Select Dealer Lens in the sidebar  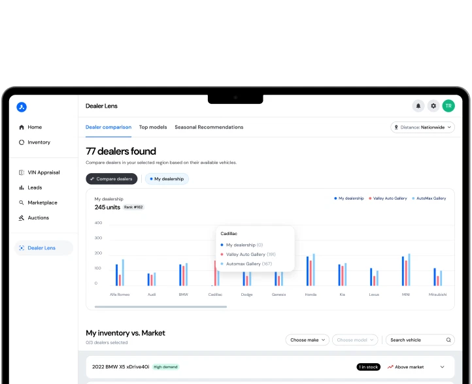coord(44,248)
